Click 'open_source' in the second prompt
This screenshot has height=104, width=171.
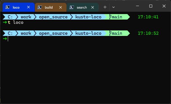point(53,33)
